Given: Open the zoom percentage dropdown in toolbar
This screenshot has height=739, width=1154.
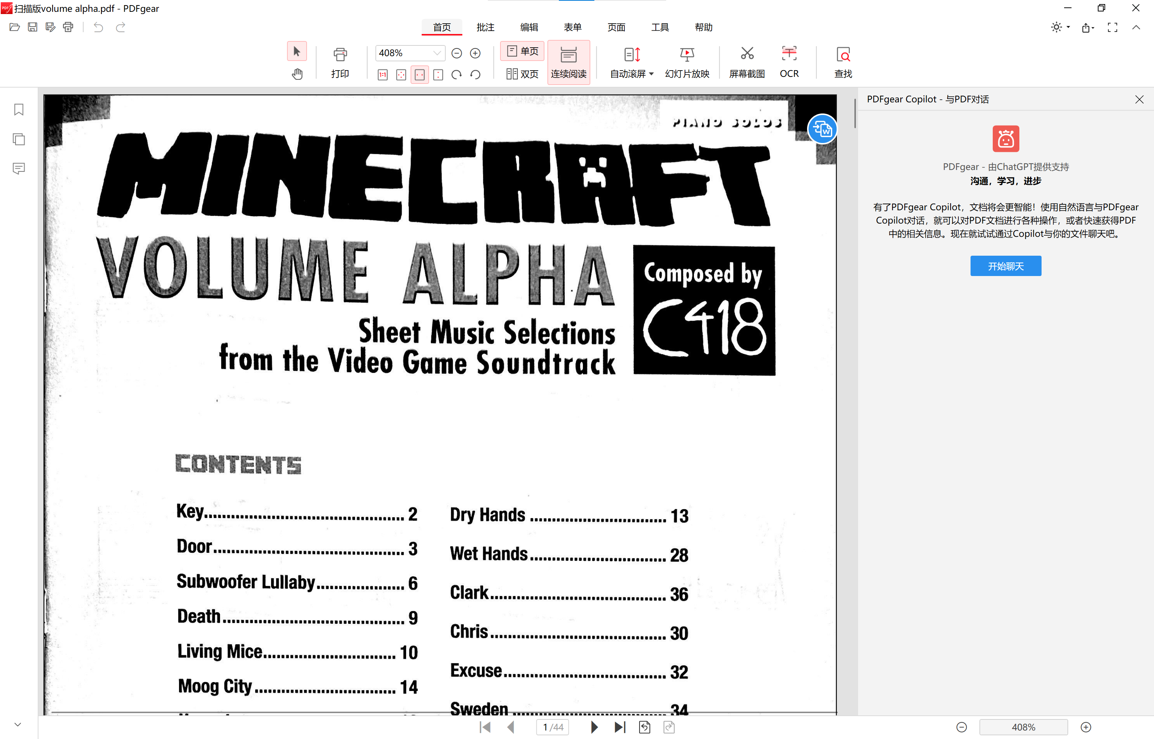Looking at the screenshot, I should [x=437, y=53].
